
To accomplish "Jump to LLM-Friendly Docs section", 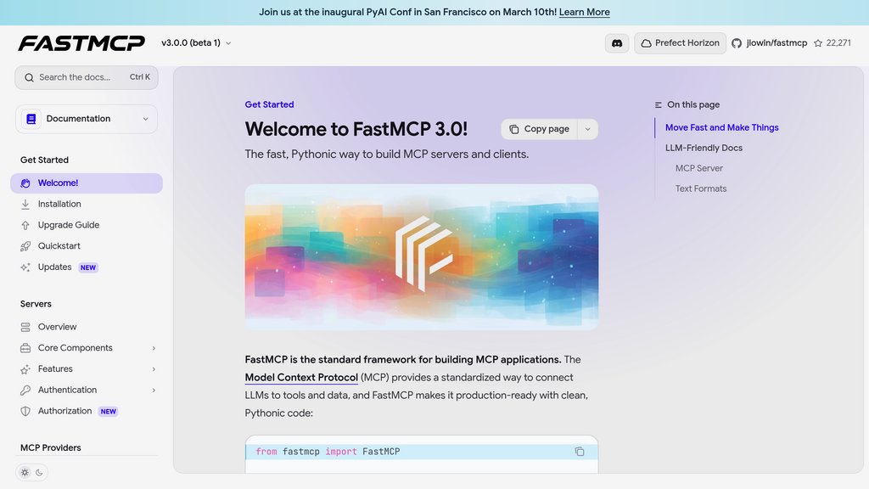I will coord(704,148).
